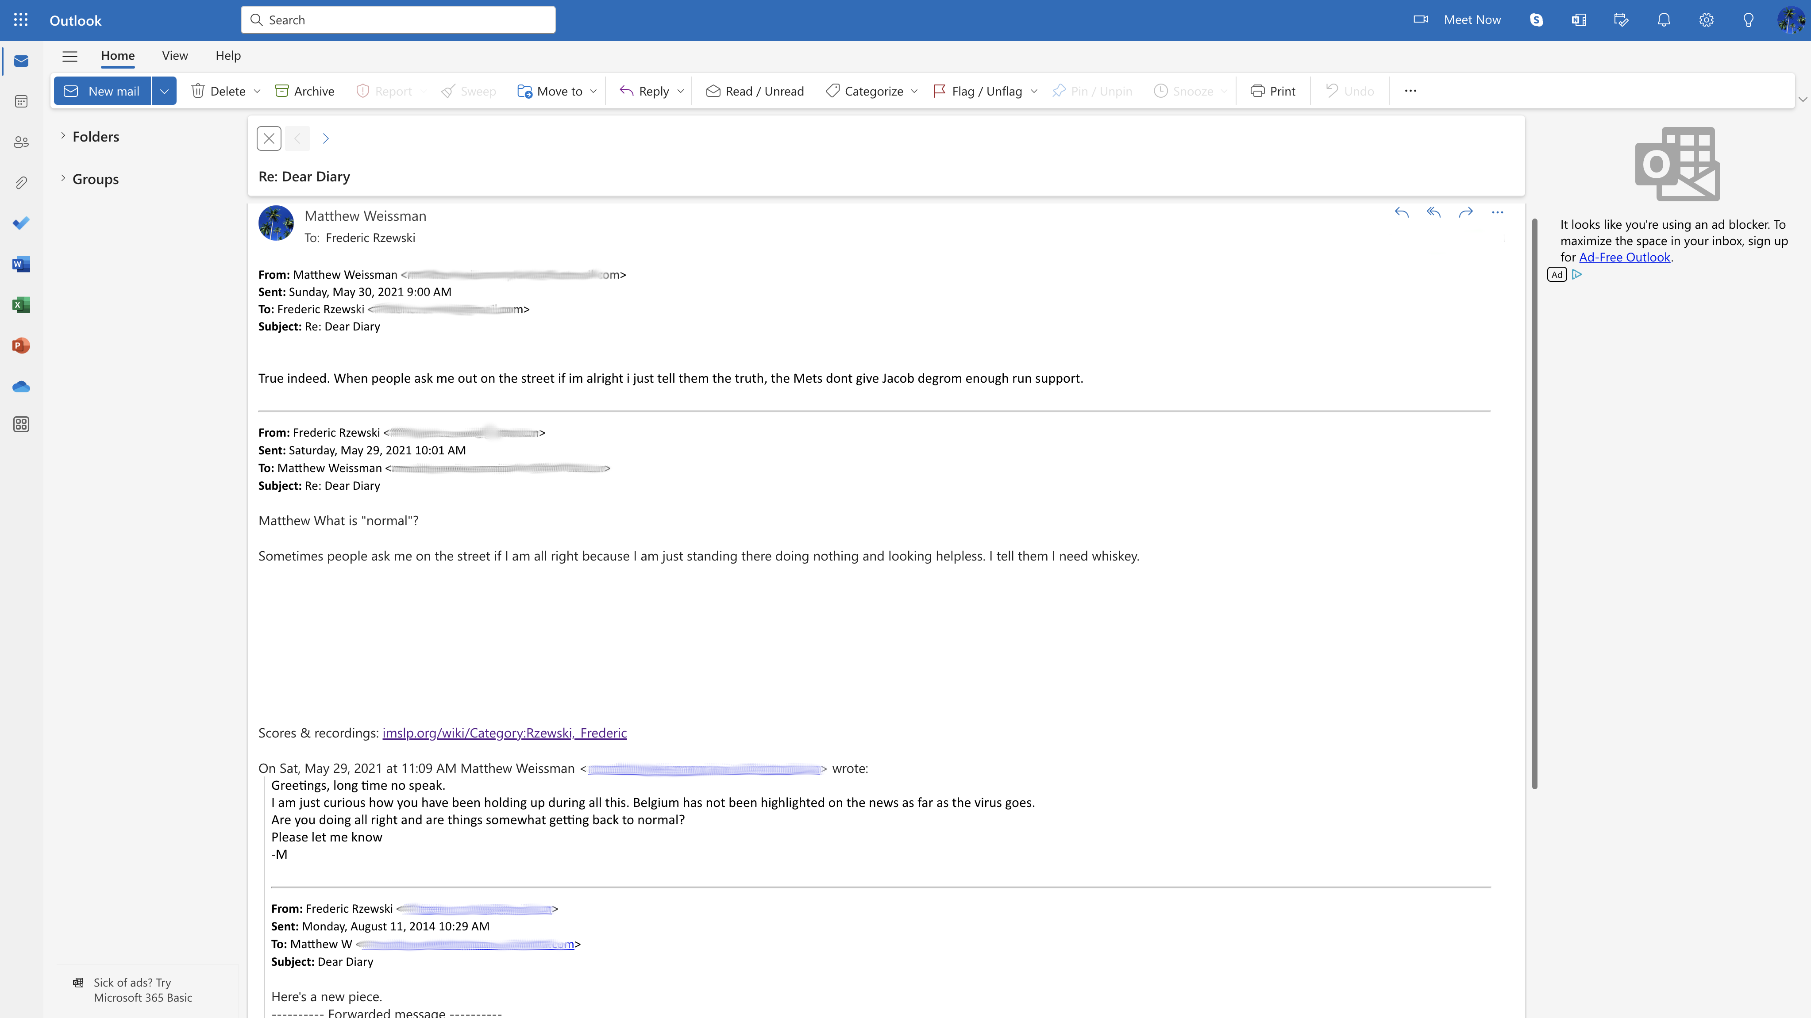
Task: Open the To Do checkmark app
Action: point(21,223)
